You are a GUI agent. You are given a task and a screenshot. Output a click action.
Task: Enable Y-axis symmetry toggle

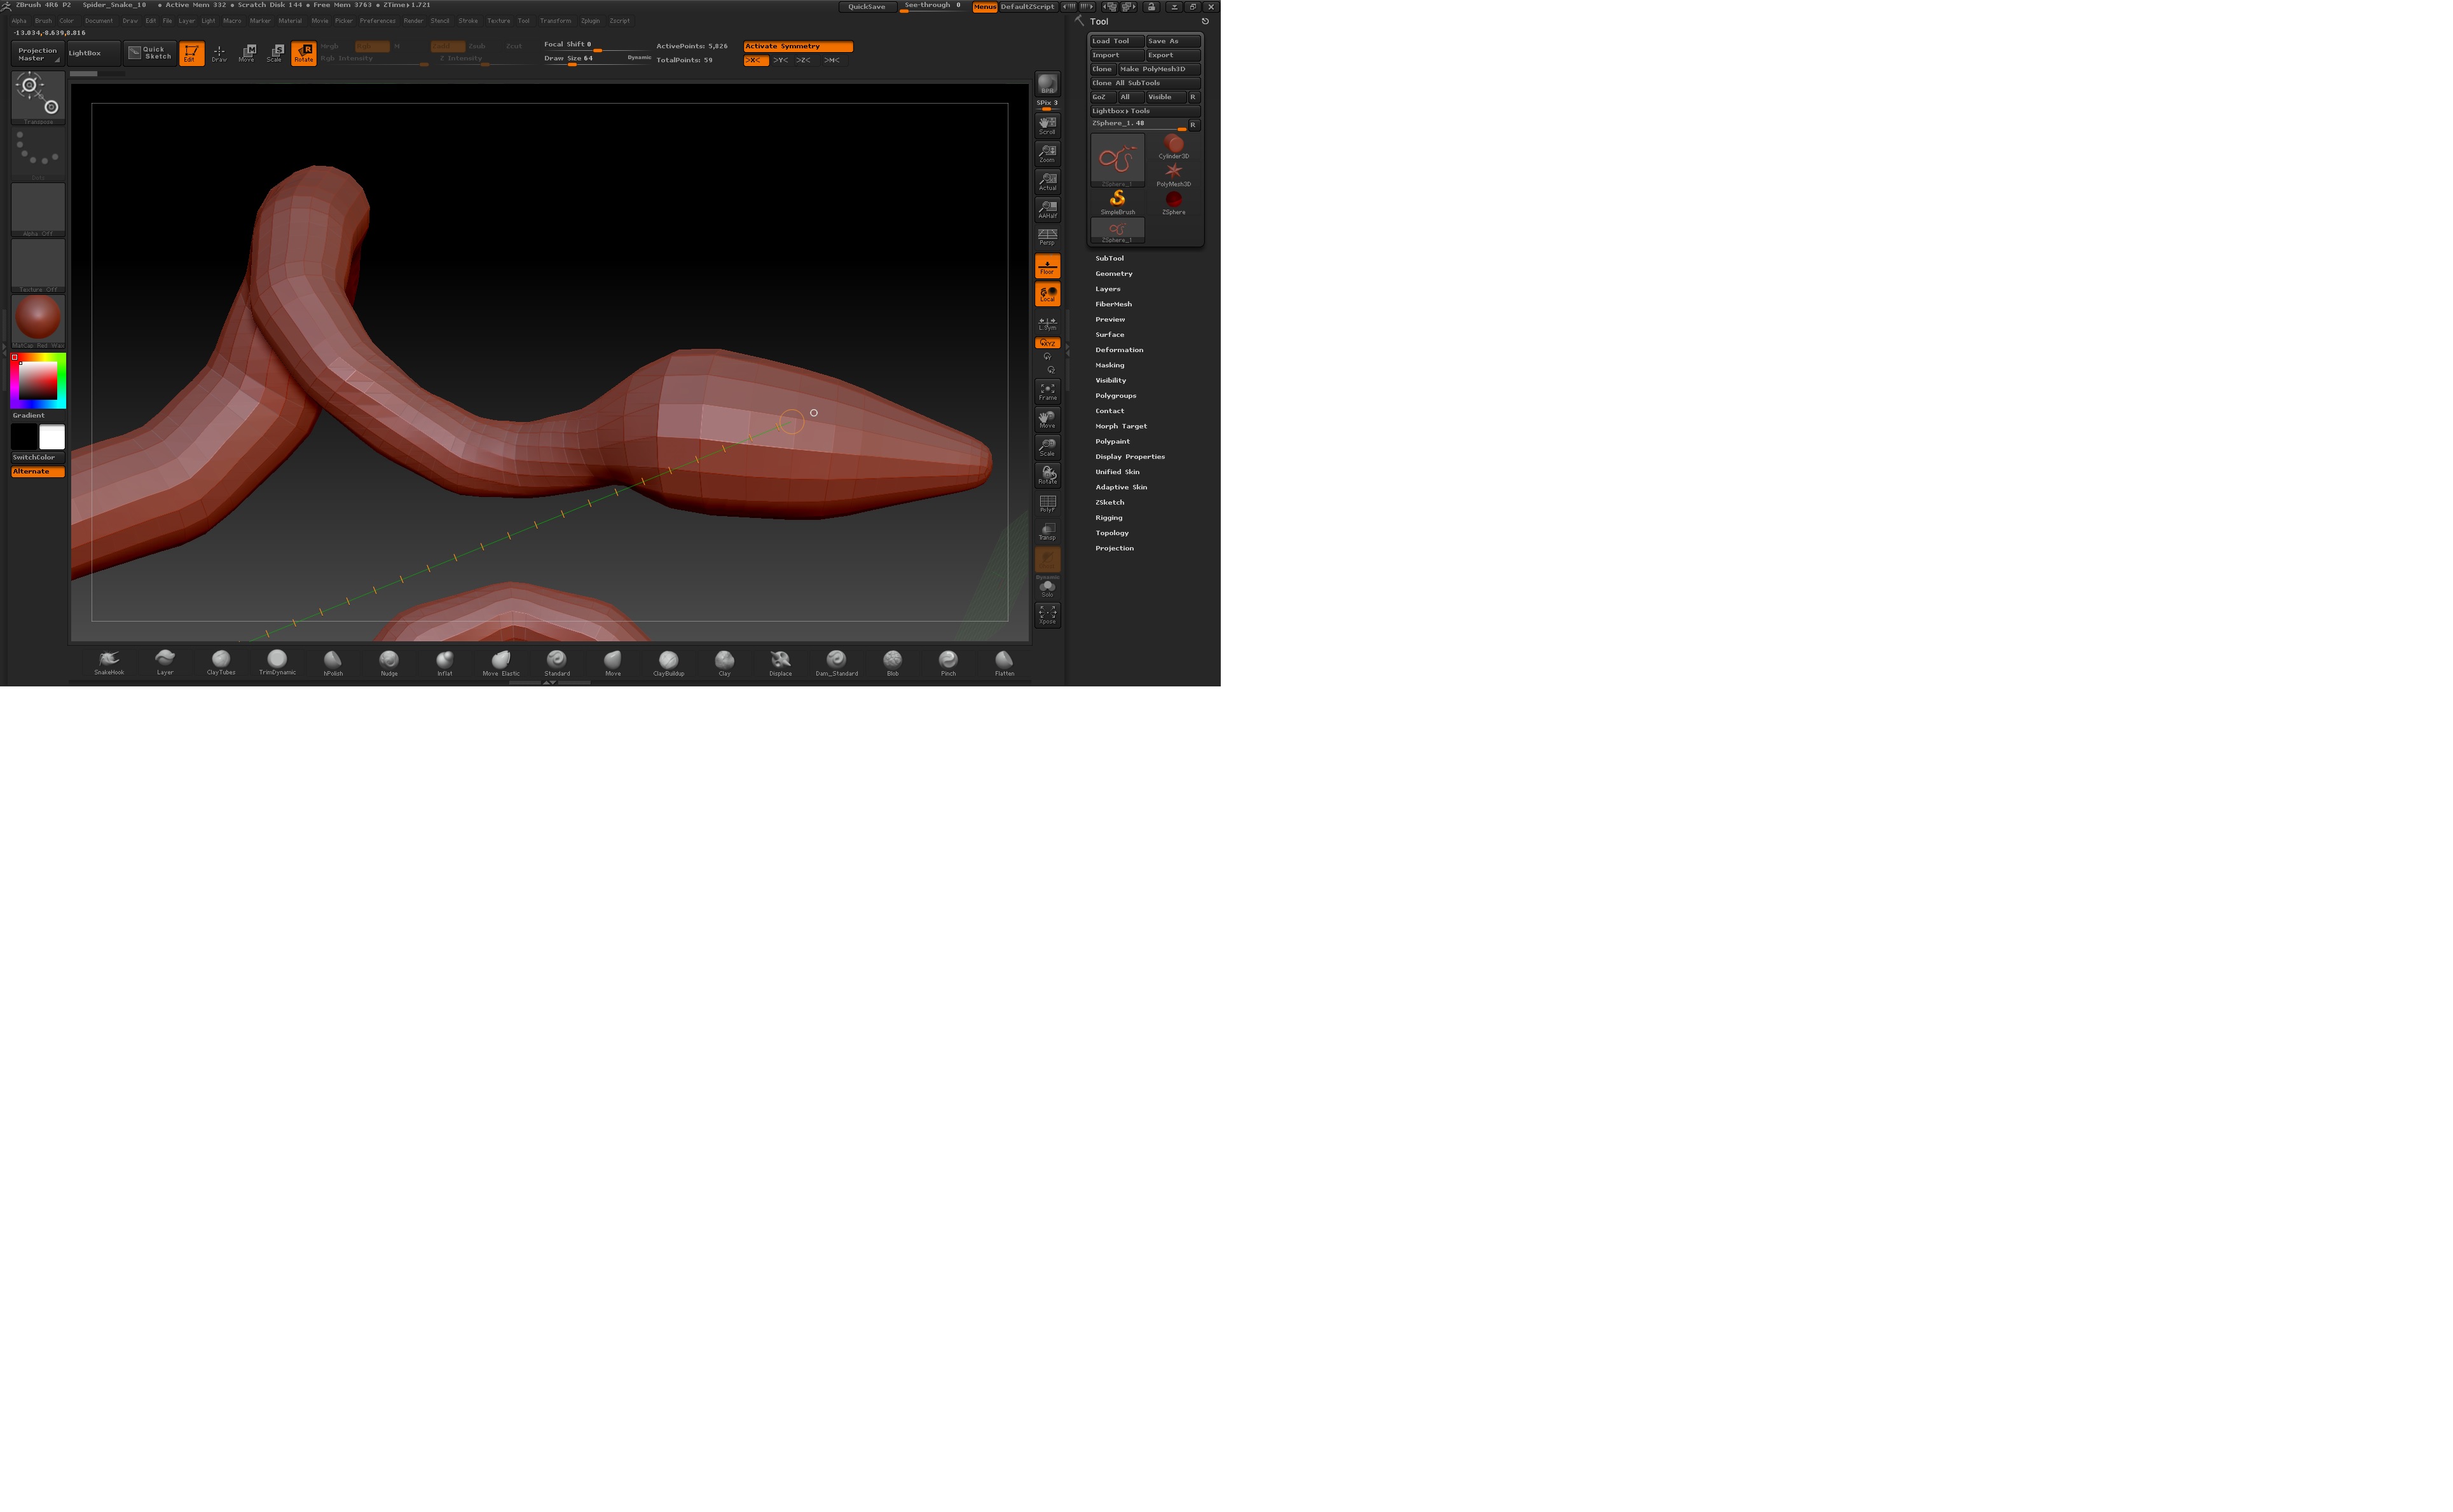coord(780,60)
